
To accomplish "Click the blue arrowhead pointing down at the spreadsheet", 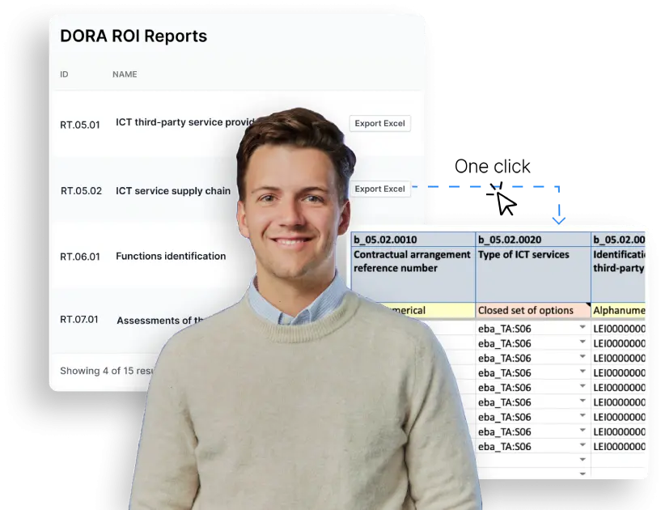I will pyautogui.click(x=558, y=219).
